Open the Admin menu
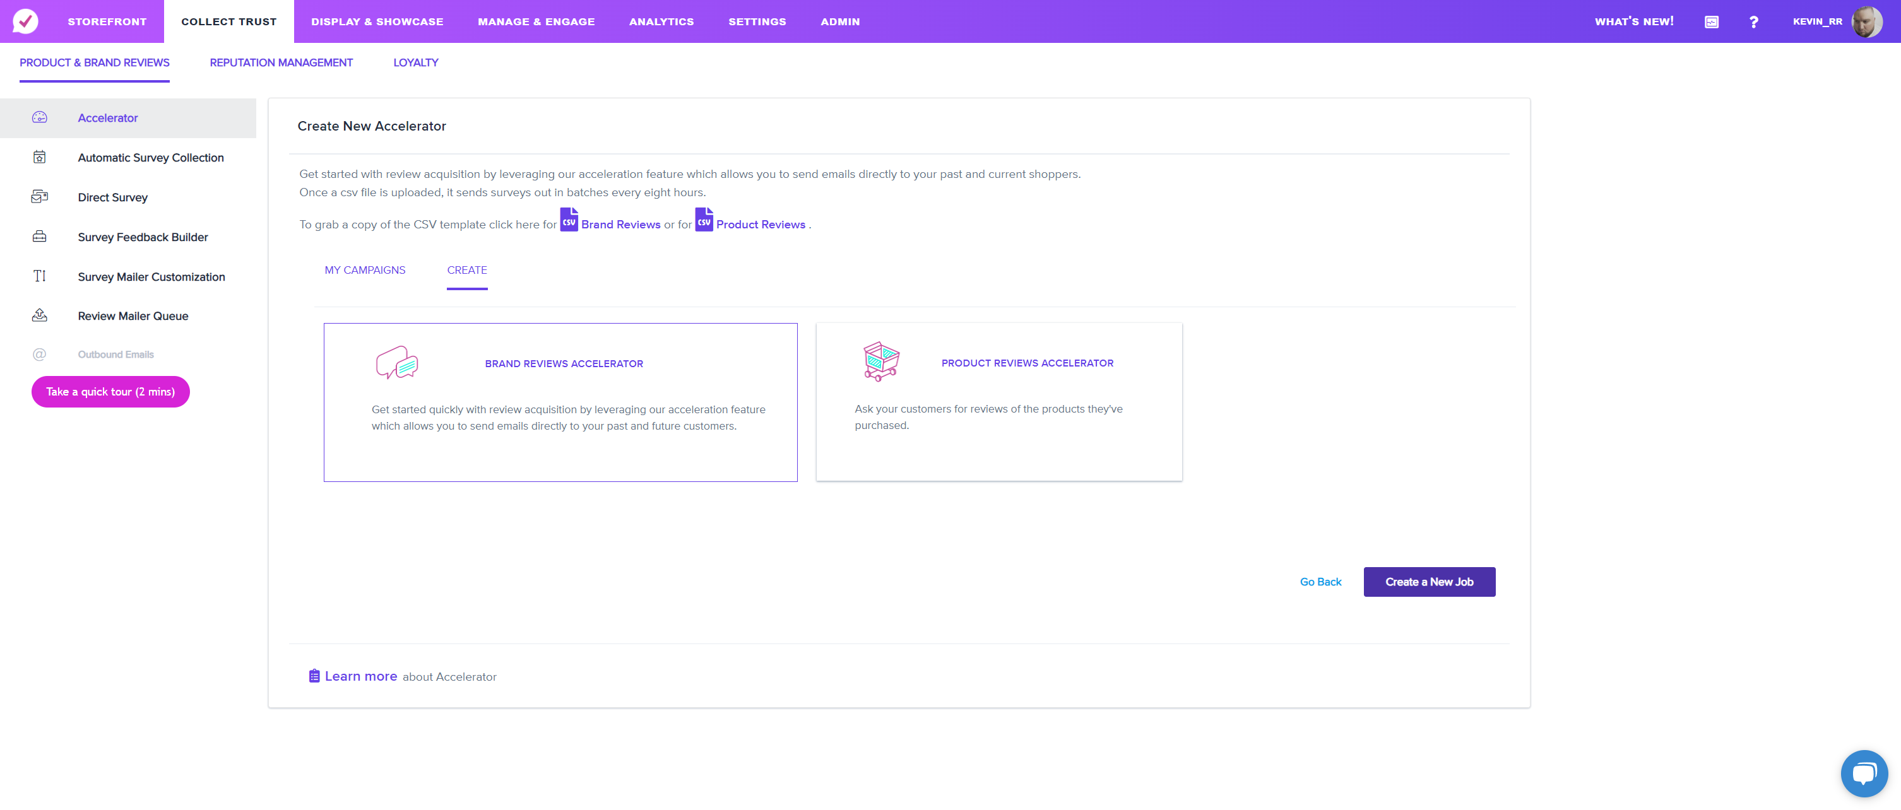Screen dimensions: 1901x810 [840, 22]
